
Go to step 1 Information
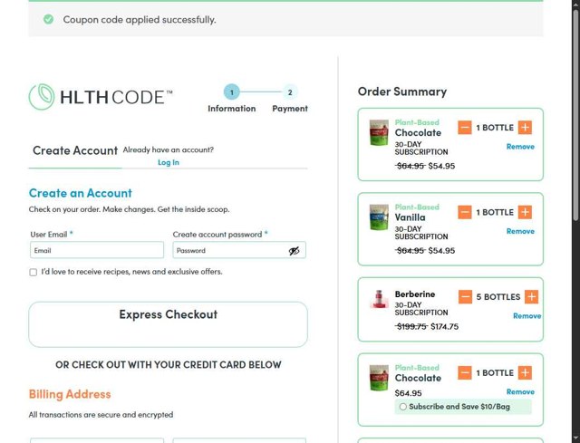(232, 92)
